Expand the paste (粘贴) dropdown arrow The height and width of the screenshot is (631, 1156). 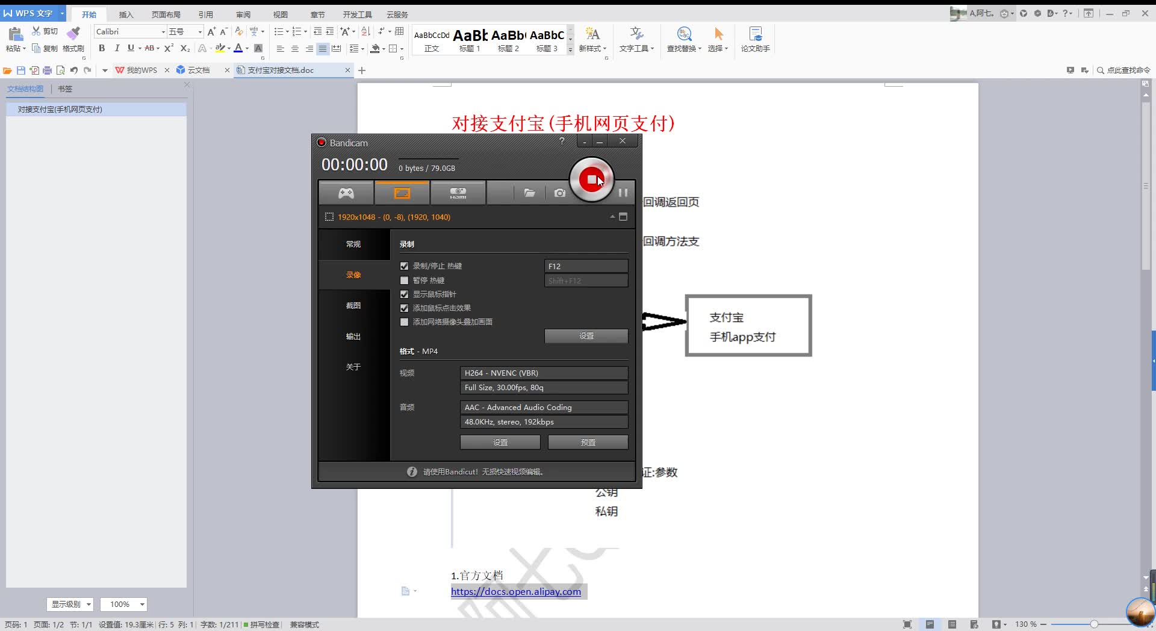tap(24, 48)
